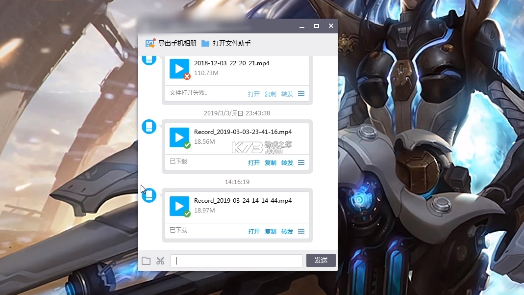The width and height of the screenshot is (524, 295).
Task: Click the phone avatar beside Record_2019-03-24 message
Action: click(149, 195)
